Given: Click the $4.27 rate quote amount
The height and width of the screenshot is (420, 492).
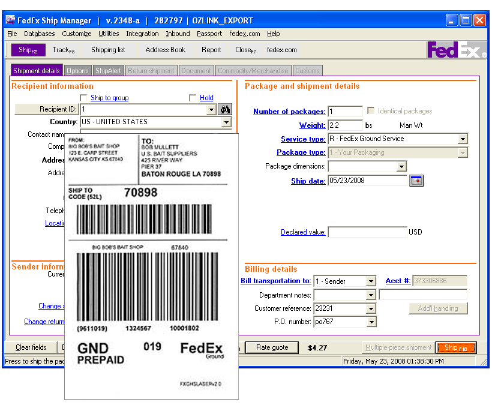Looking at the screenshot, I should click(x=317, y=348).
